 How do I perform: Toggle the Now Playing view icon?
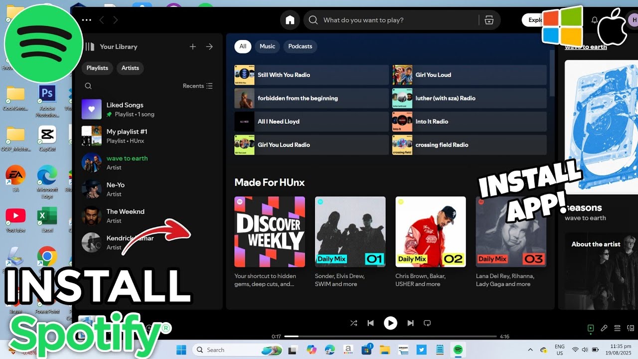591,328
